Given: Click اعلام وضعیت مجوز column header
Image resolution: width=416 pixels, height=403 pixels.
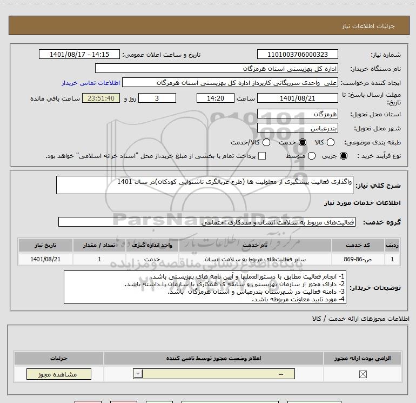Looking at the screenshot, I should tap(213, 358).
